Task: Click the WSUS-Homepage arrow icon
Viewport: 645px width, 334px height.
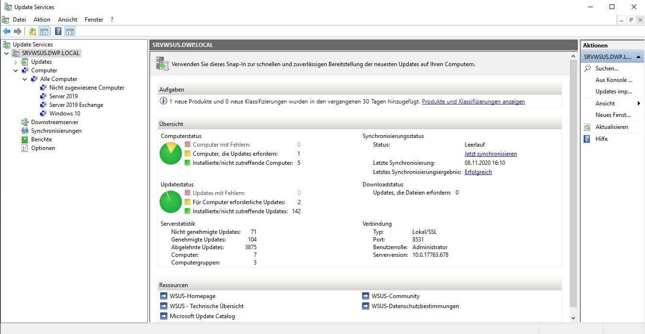Action: 164,296
